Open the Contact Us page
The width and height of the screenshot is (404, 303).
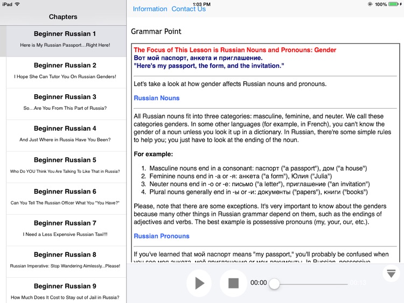coord(189,9)
